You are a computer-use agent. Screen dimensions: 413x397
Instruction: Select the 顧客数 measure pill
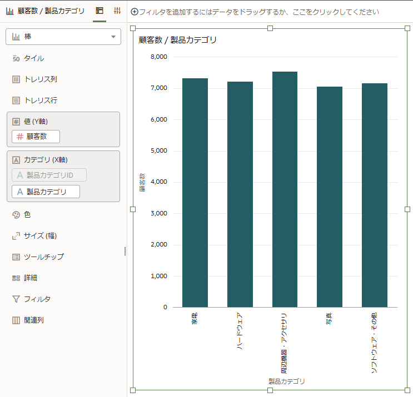coord(36,137)
